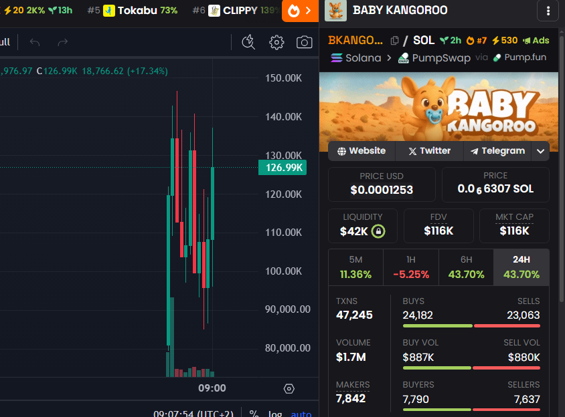The width and height of the screenshot is (565, 417).
Task: Click the buyers versus sellers ratio bar
Action: pyautogui.click(x=471, y=410)
